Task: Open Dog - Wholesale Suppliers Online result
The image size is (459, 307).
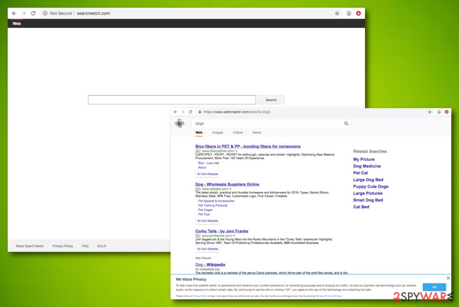Action: (x=227, y=184)
